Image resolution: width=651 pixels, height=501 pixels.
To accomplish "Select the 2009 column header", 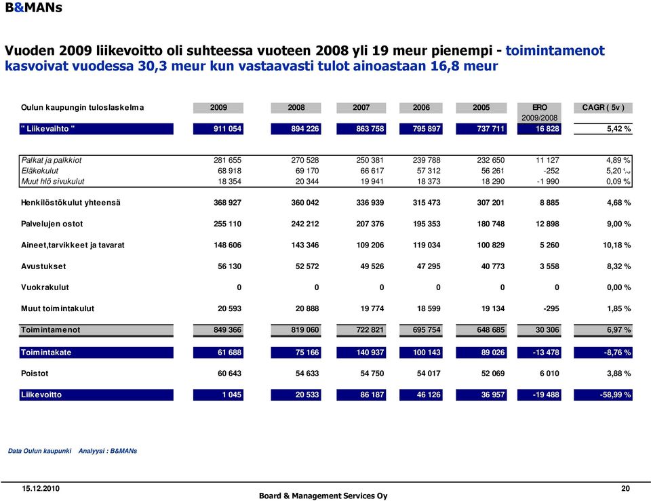I will (x=218, y=108).
